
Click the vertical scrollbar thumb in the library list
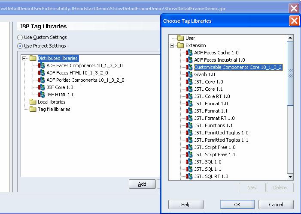click(x=290, y=74)
